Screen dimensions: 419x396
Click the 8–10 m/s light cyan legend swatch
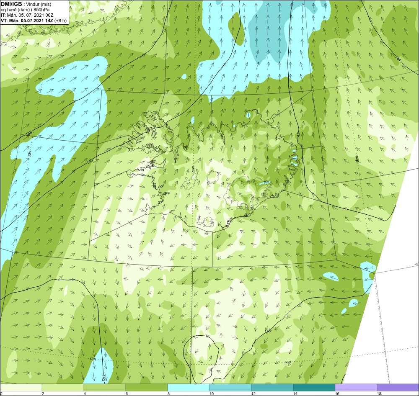pyautogui.click(x=189, y=388)
